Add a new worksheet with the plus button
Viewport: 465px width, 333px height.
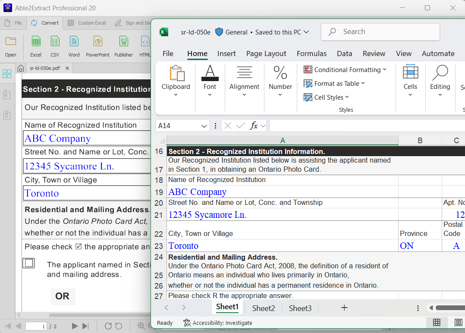point(344,308)
